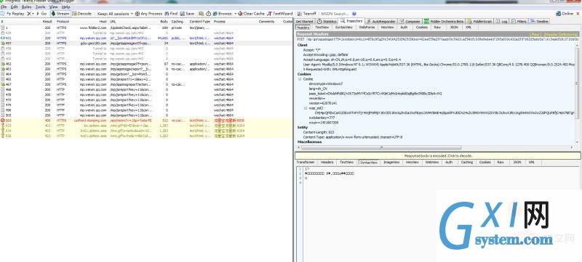Click the Online status indicator
This screenshot has height=262, width=582.
565,14
